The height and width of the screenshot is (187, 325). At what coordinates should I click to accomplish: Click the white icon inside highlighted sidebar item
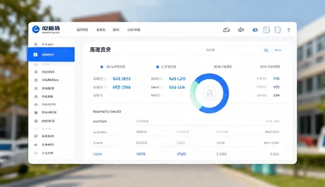(x=36, y=54)
